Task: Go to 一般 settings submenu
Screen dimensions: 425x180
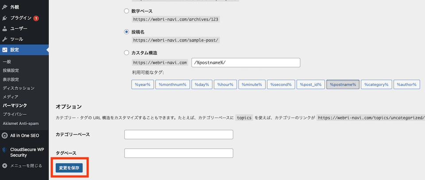Action: [7, 62]
